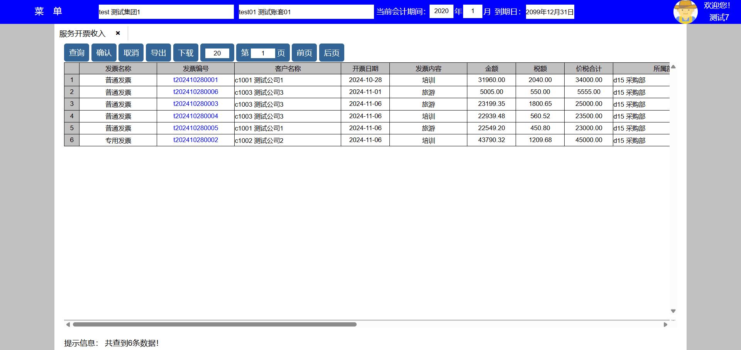Click the 取消 button
Image resolution: width=741 pixels, height=350 pixels.
pos(131,53)
